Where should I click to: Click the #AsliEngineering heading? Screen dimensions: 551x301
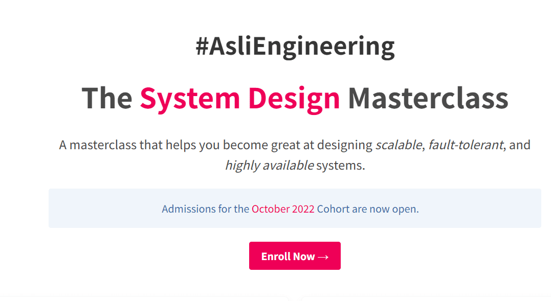tap(295, 47)
